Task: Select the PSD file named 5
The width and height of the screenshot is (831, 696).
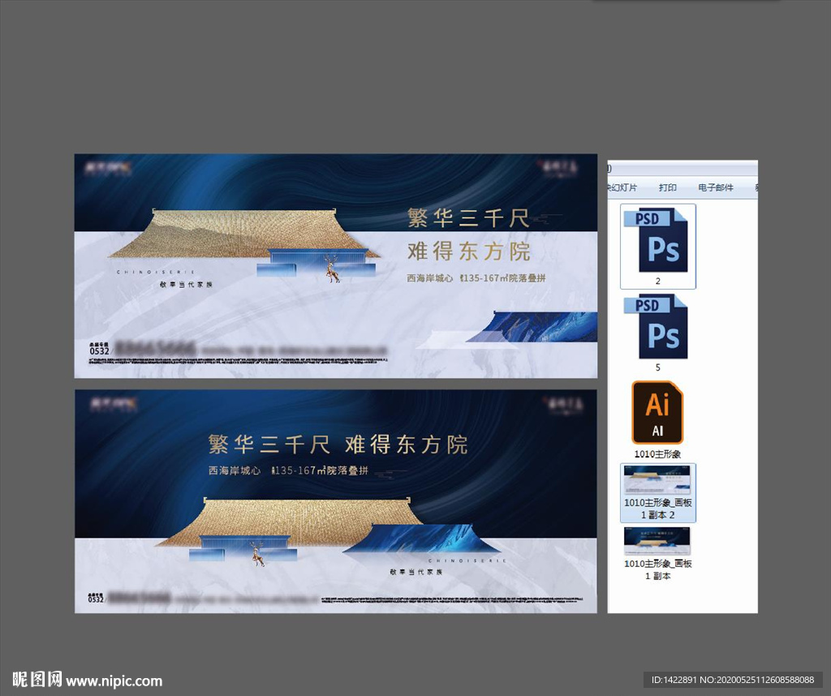Action: (657, 333)
